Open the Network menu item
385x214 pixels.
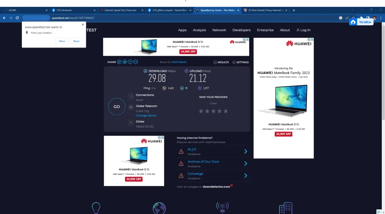pos(219,30)
